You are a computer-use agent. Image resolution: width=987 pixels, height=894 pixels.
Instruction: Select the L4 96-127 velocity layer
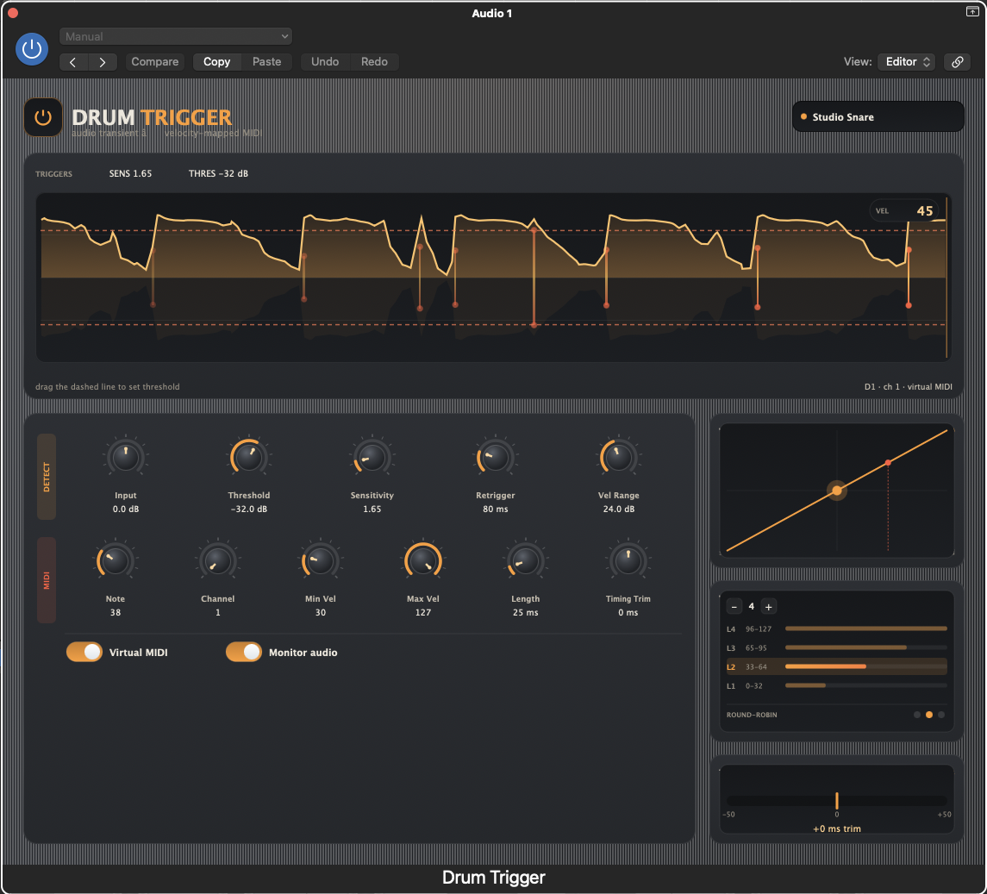coord(836,629)
